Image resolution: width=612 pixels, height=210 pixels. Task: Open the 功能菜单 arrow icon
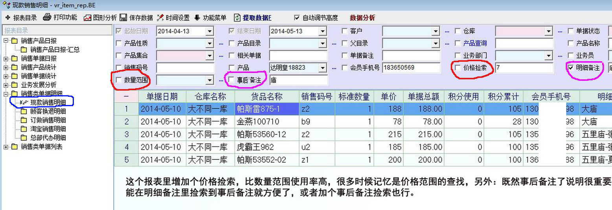[x=197, y=18]
